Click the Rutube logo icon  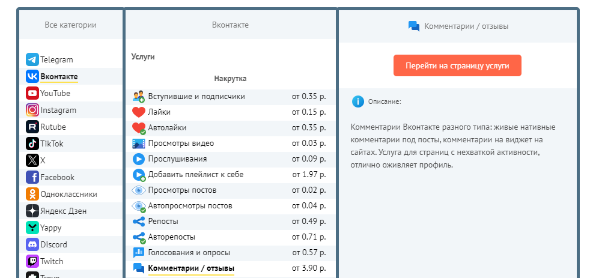(x=32, y=127)
